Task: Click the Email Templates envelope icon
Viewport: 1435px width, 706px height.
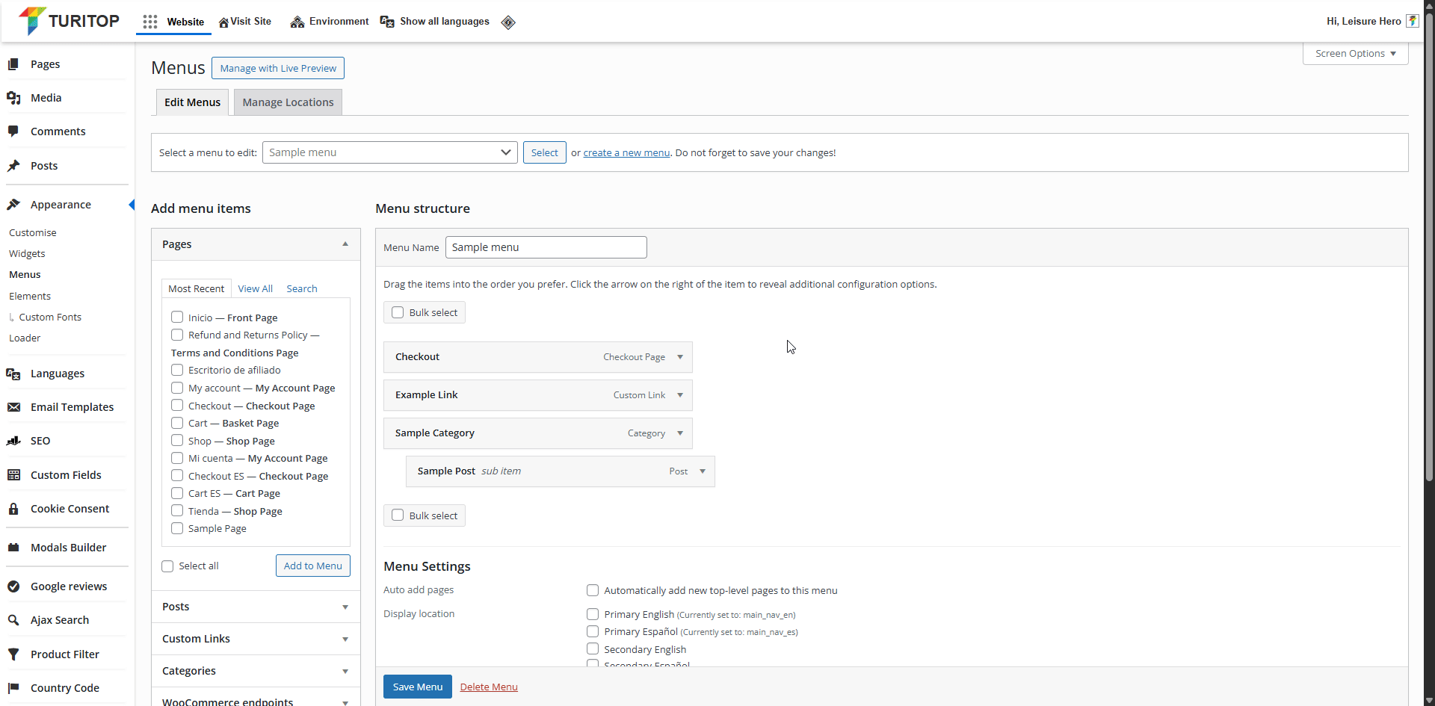Action: [x=13, y=407]
